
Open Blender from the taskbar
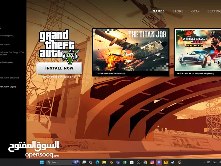[111, 162]
